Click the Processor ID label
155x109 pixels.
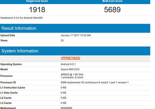click(8, 82)
